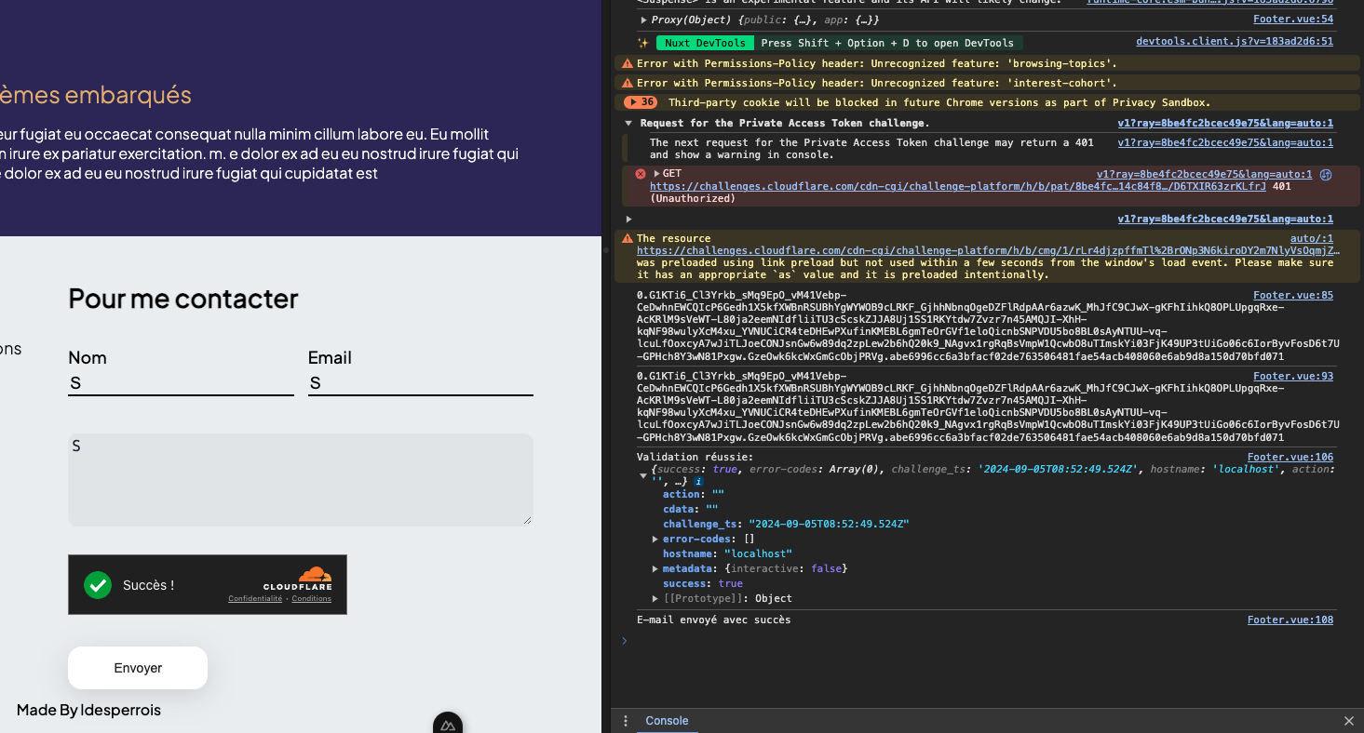Click the green Succès checkmark in the Cloudflare widget
Screen dimensions: 1364x733
click(98, 585)
